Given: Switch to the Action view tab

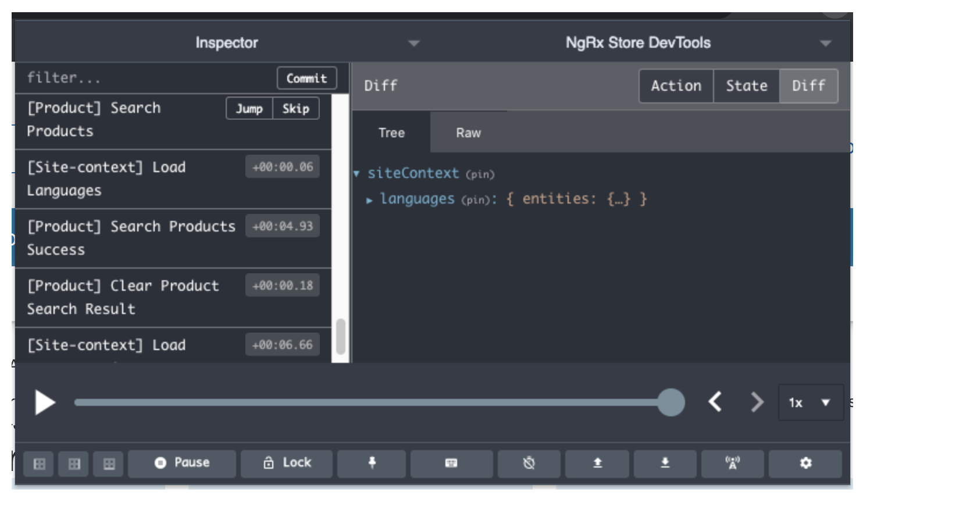Looking at the screenshot, I should [x=676, y=86].
